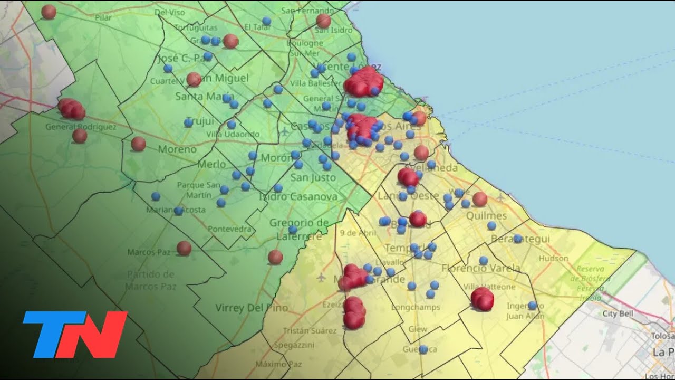Select the blue marker by Ingeniero Juan Allan
Image resolution: width=675 pixels, height=380 pixels.
pyautogui.click(x=532, y=305)
